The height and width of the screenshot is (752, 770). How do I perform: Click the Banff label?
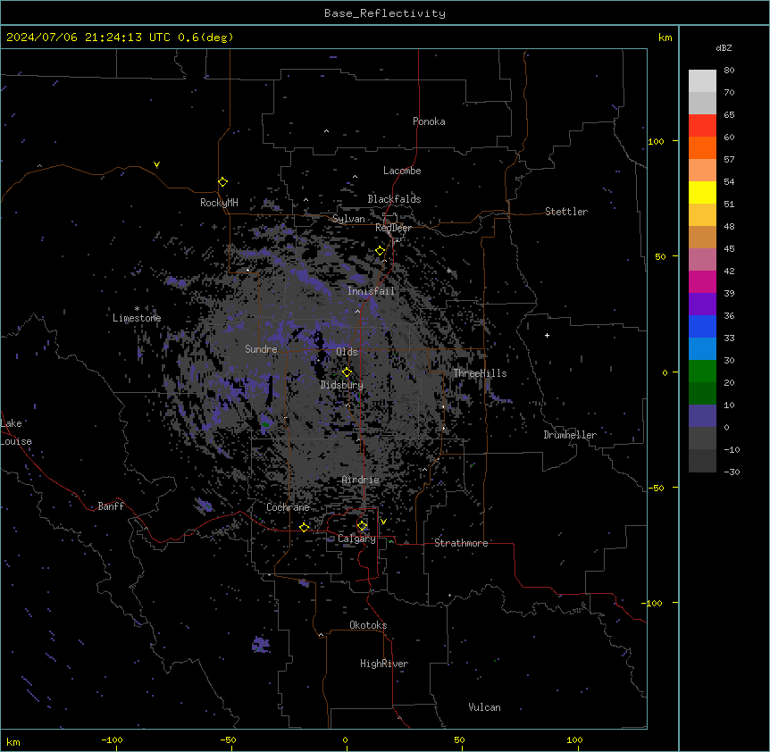pos(111,506)
